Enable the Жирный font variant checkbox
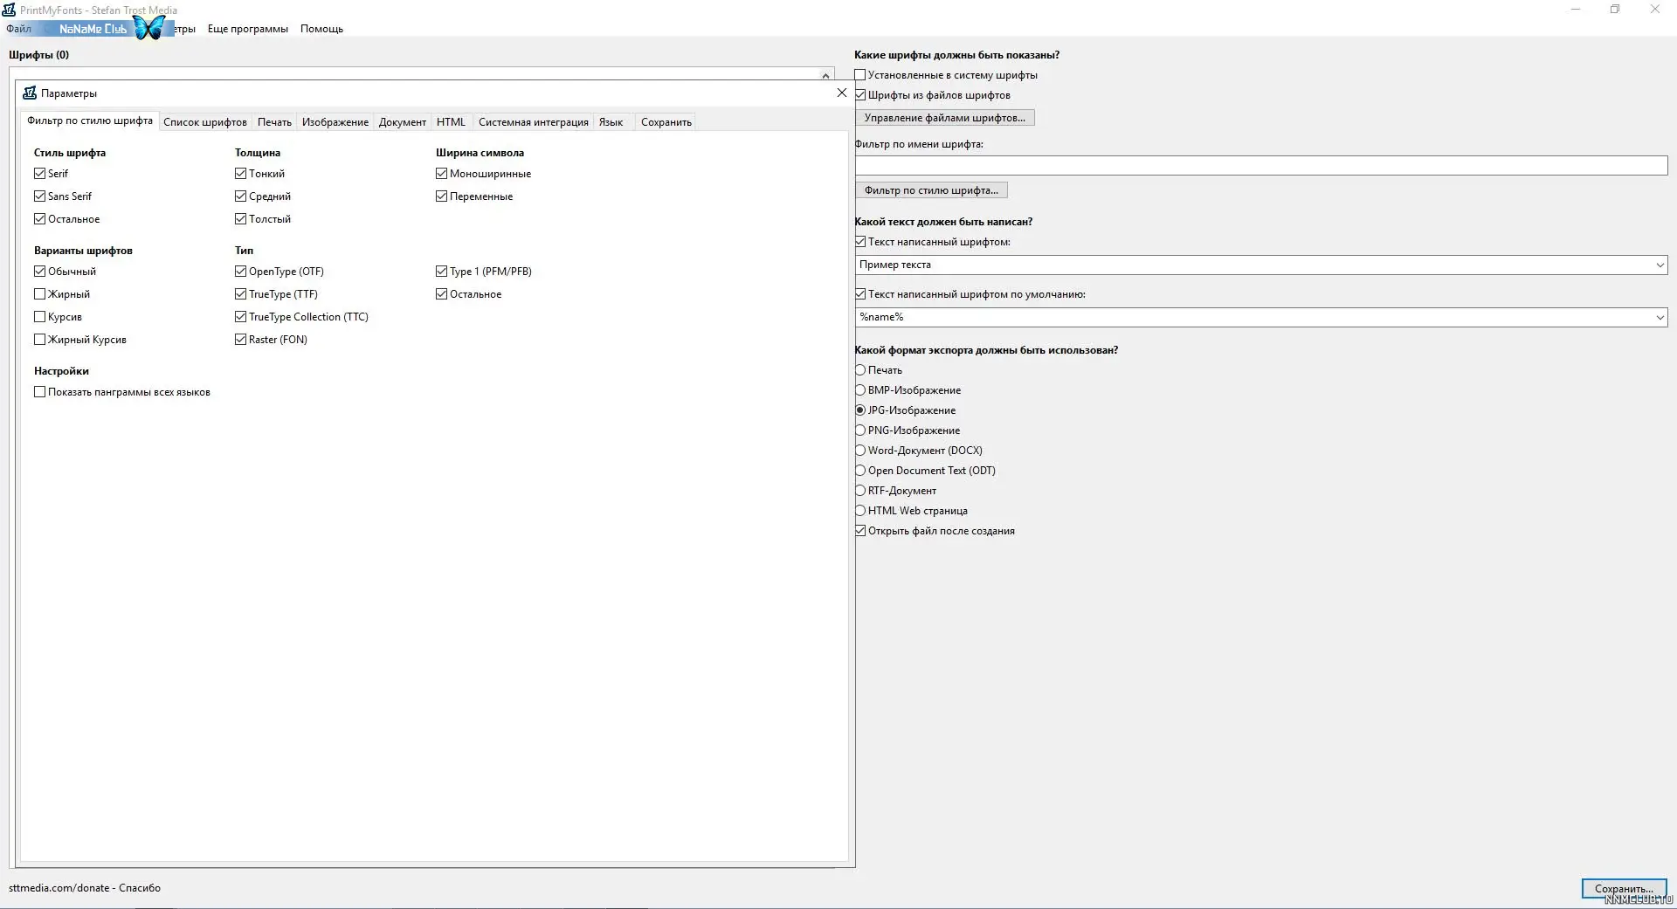 click(40, 294)
